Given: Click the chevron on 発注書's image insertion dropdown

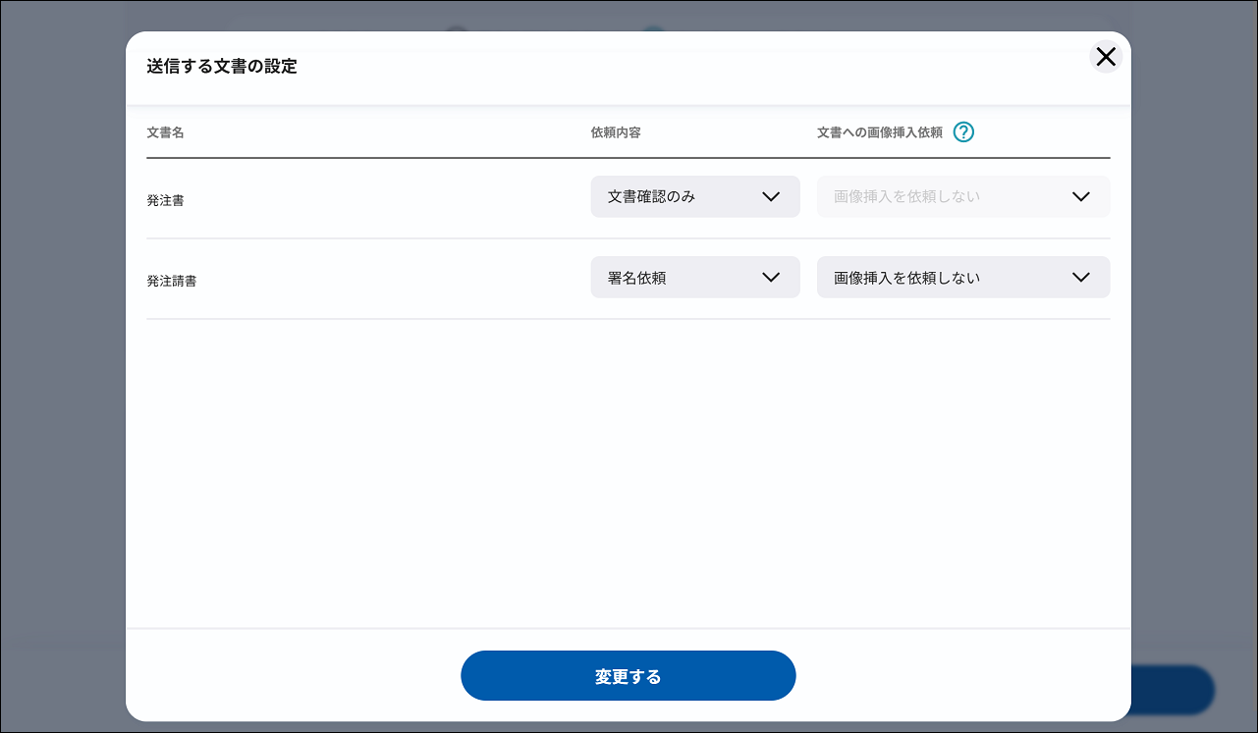Looking at the screenshot, I should click(x=1081, y=196).
